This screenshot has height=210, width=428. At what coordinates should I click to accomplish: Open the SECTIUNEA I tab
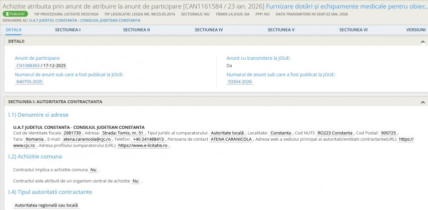(x=68, y=30)
